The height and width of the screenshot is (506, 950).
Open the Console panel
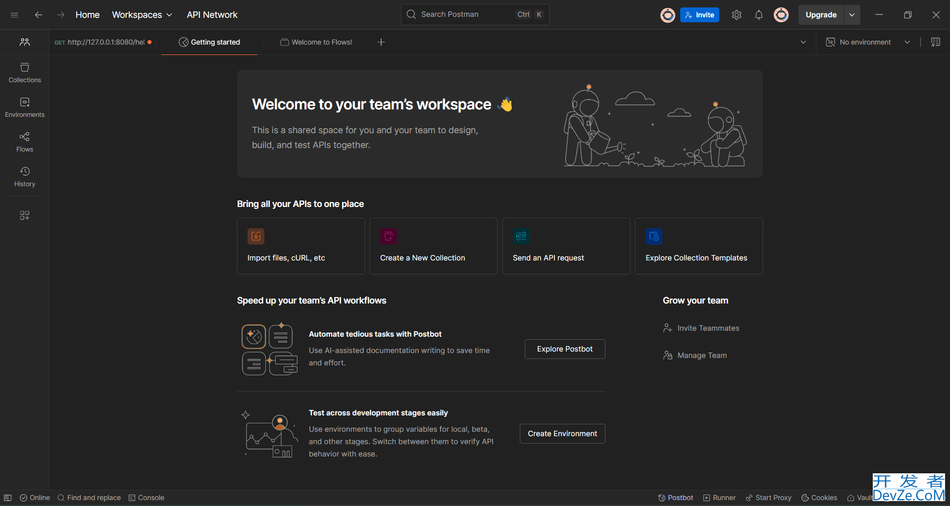click(147, 498)
